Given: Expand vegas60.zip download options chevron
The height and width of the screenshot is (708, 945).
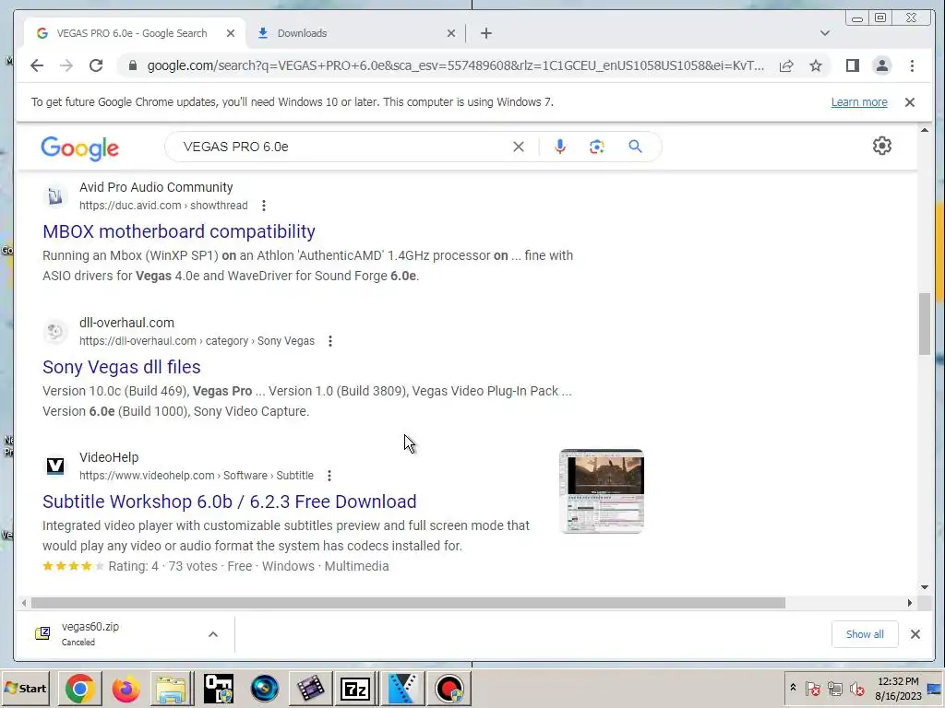Looking at the screenshot, I should pos(213,634).
